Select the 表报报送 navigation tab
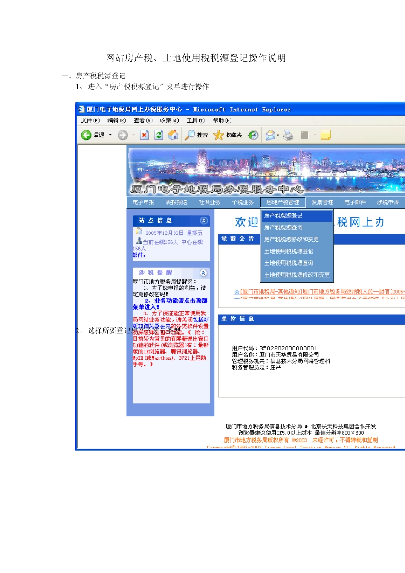The width and height of the screenshot is (405, 573). (x=176, y=202)
